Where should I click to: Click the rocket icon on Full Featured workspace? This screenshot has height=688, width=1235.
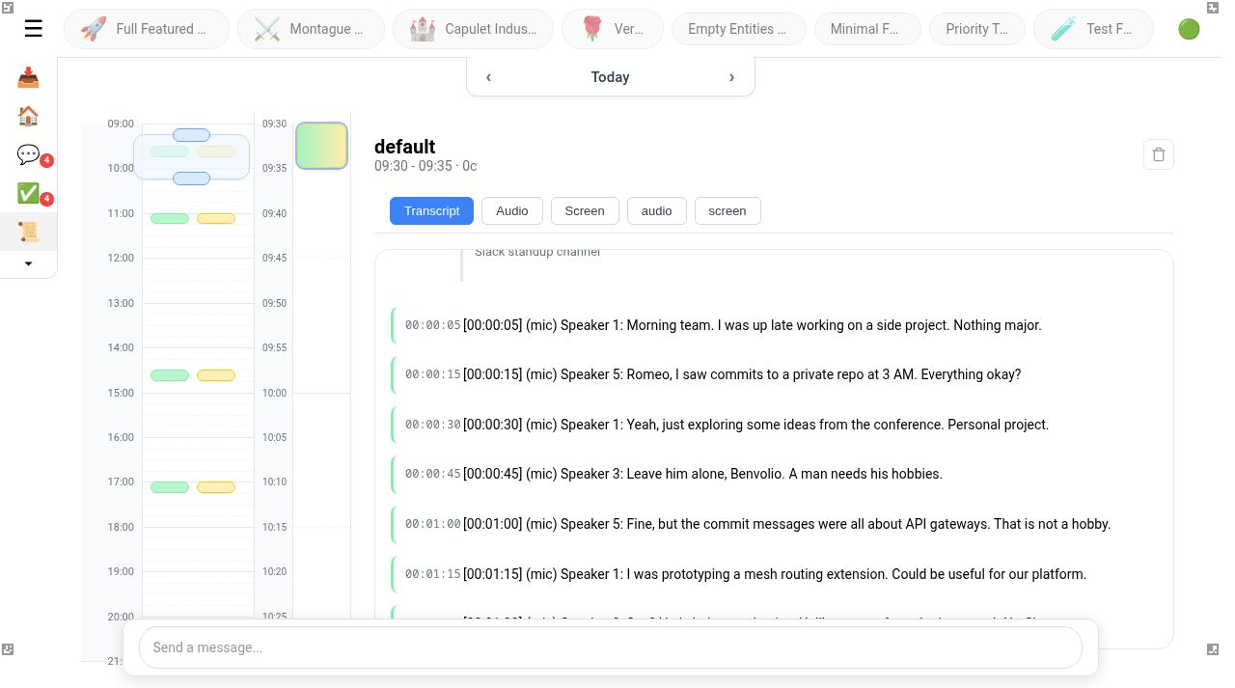click(x=93, y=28)
